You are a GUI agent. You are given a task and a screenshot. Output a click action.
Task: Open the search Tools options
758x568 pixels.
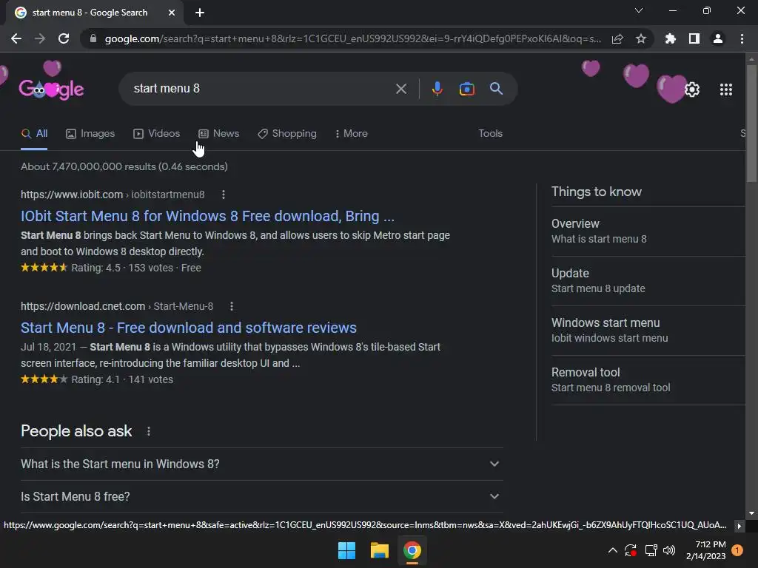(x=491, y=134)
